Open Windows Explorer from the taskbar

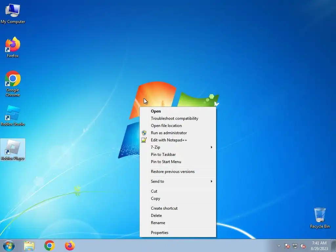[29, 246]
